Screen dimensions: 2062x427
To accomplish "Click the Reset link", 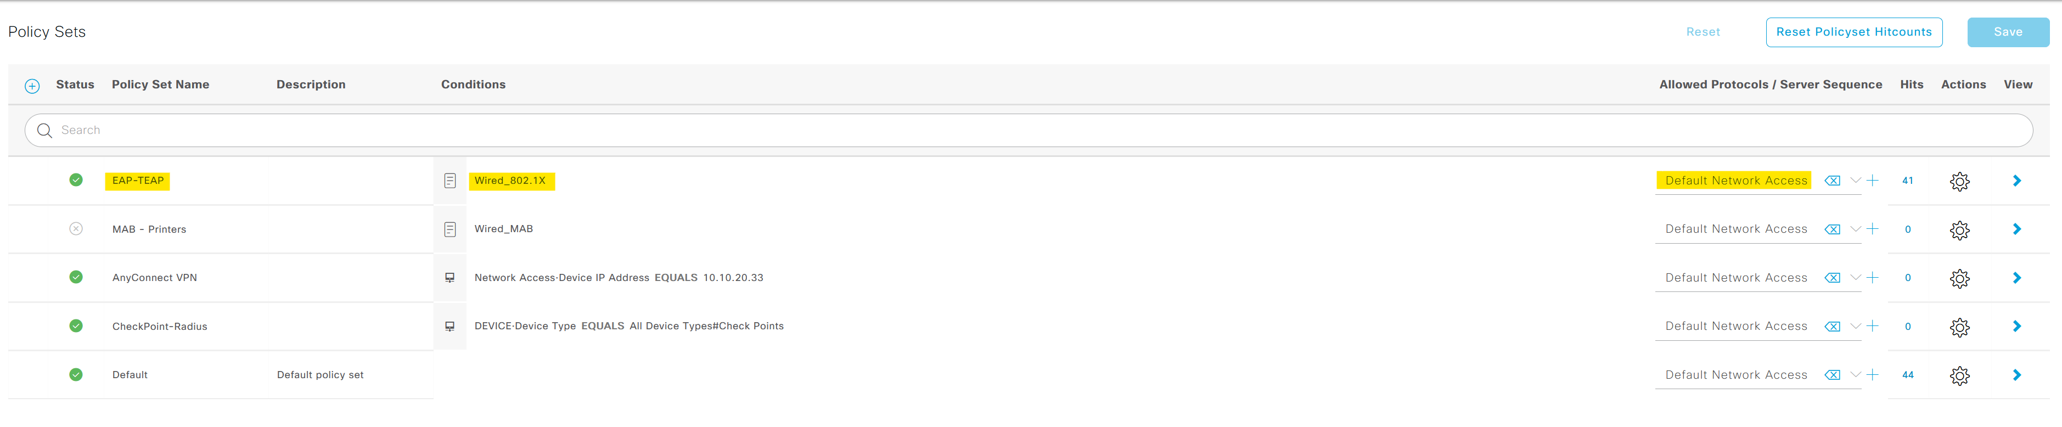I will click(x=1703, y=32).
